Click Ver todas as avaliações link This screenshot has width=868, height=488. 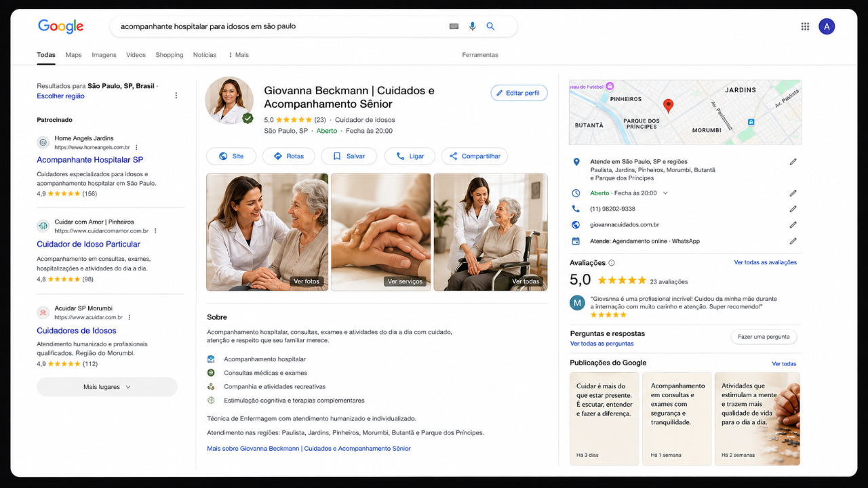coord(765,262)
